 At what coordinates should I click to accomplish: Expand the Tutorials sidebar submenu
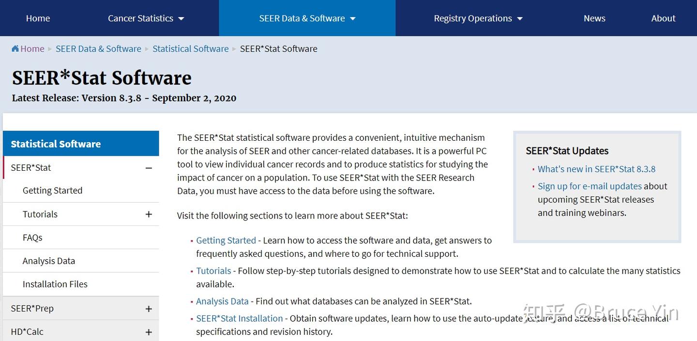(x=149, y=214)
